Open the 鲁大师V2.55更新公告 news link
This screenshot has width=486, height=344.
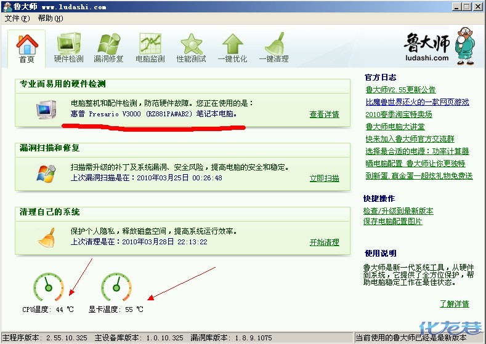click(x=400, y=90)
